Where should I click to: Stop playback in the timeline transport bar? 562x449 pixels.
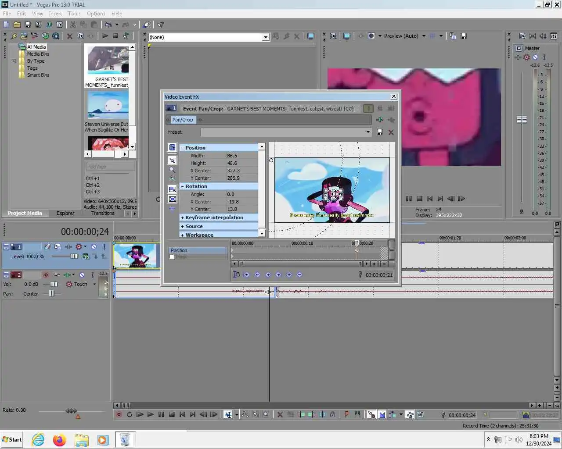(x=172, y=414)
